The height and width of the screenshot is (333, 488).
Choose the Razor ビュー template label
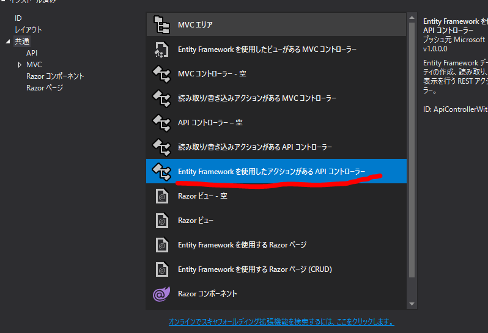point(196,221)
